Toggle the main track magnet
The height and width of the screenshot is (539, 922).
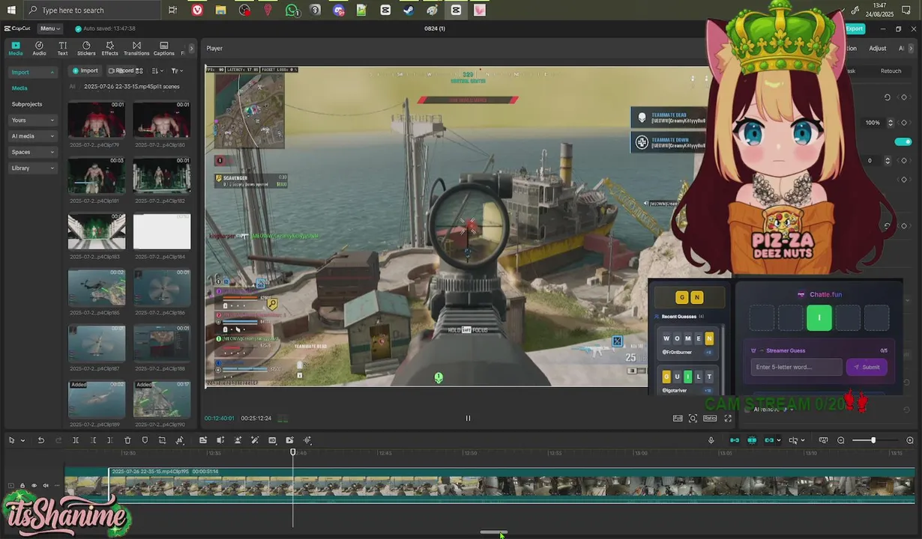click(735, 440)
